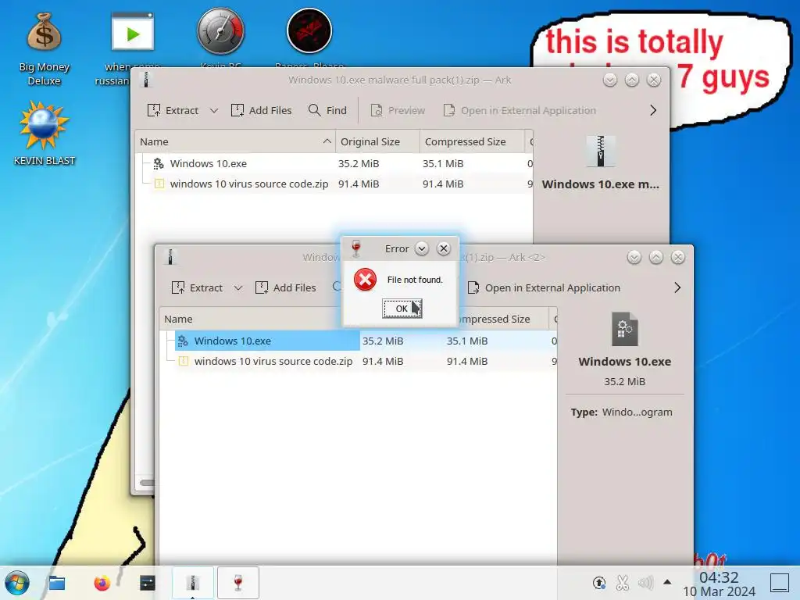Open the volume tray icon
Viewport: 800px width, 600px height.
(x=645, y=583)
